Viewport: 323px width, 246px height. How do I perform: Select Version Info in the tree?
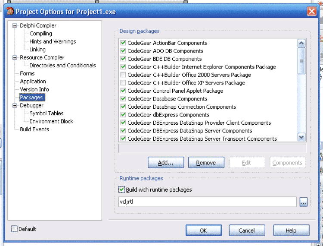pos(34,89)
